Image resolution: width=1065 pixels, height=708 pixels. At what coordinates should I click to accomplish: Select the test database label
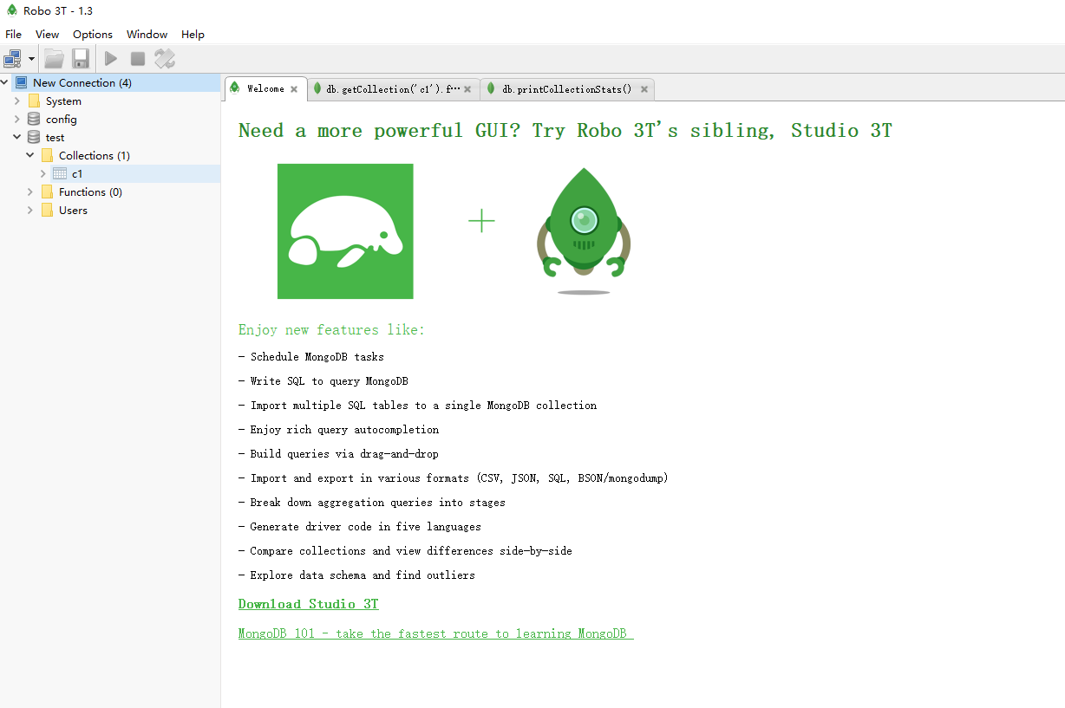(x=55, y=138)
